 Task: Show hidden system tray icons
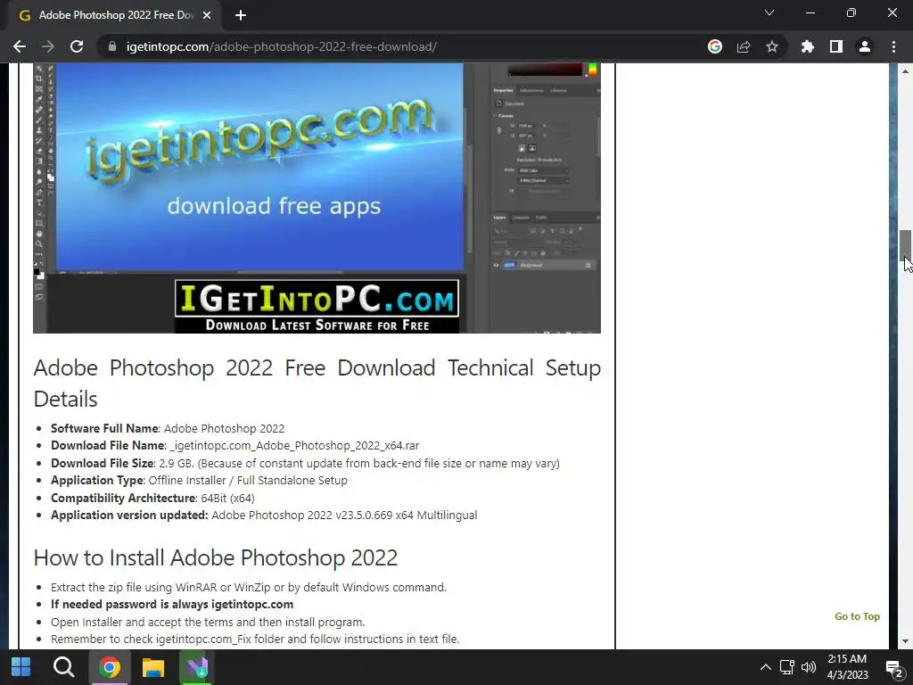pos(766,667)
